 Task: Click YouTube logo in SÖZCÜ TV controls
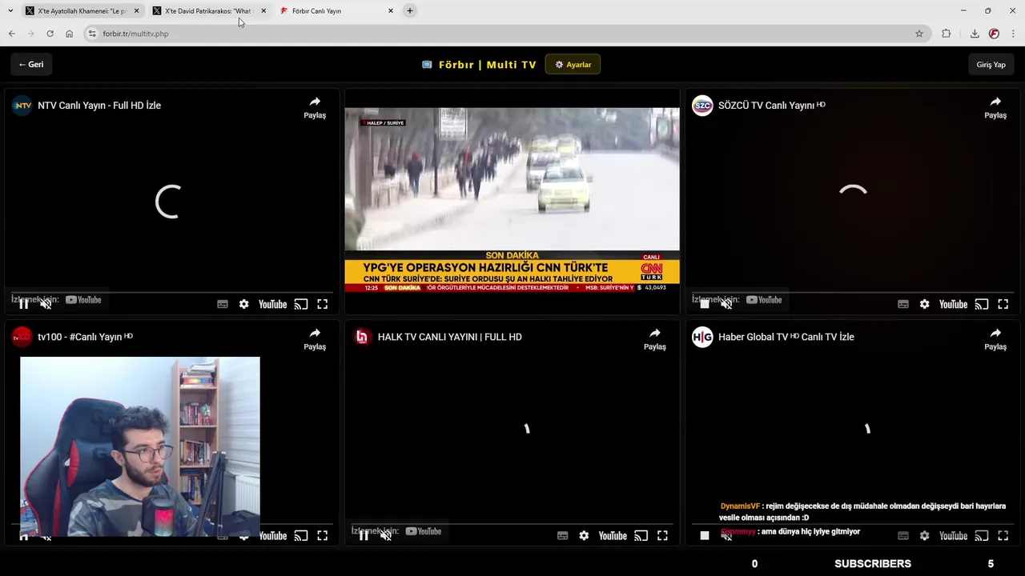[x=953, y=304]
